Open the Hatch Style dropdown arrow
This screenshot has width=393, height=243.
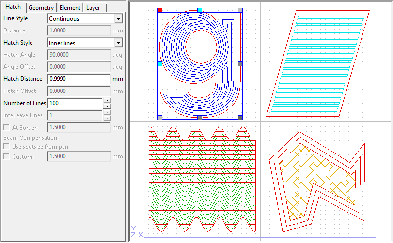[118, 43]
